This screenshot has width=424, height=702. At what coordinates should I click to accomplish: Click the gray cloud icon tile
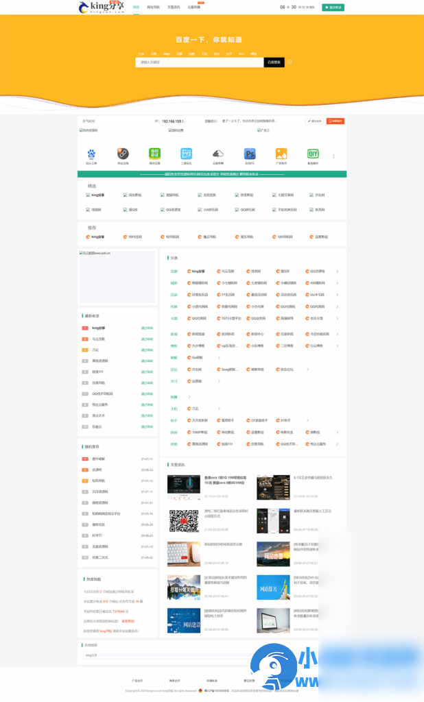[x=217, y=154]
